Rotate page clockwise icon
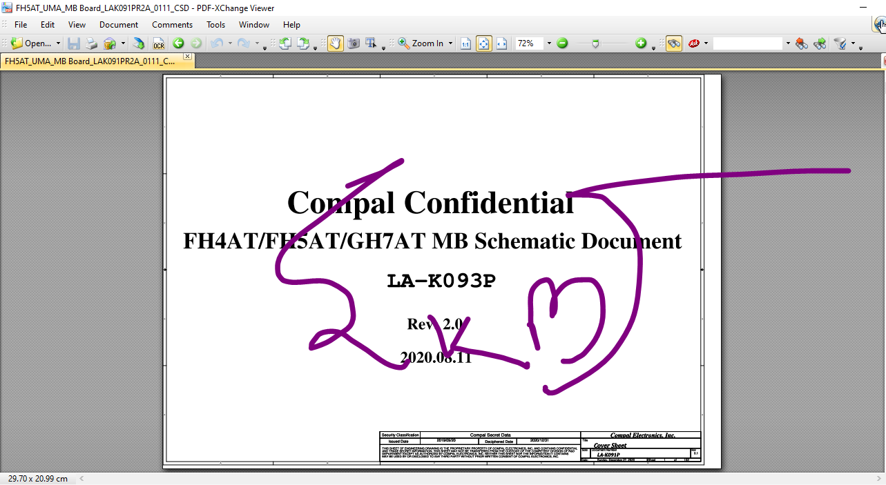Image resolution: width=886 pixels, height=485 pixels. tap(302, 43)
